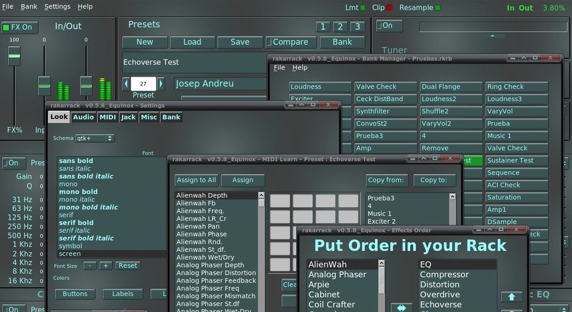The width and height of the screenshot is (572, 312).
Task: Click first grey pad in MIDI Learn grid
Action: (280, 201)
